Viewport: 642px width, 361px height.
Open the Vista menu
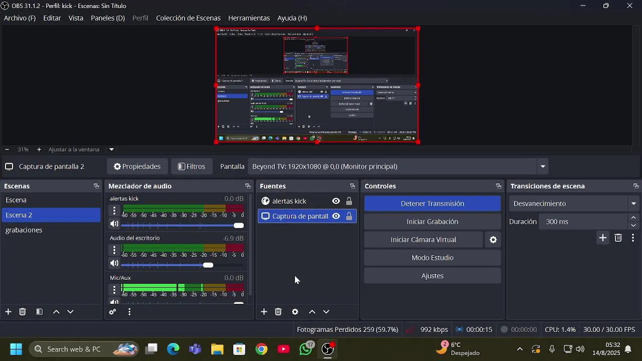coord(76,18)
